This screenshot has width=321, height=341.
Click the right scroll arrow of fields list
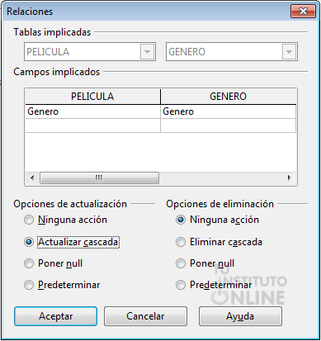(x=289, y=178)
